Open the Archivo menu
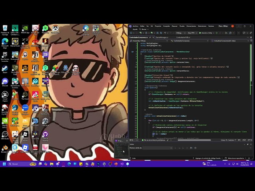This screenshot has width=255, height=191. [x=135, y=26]
